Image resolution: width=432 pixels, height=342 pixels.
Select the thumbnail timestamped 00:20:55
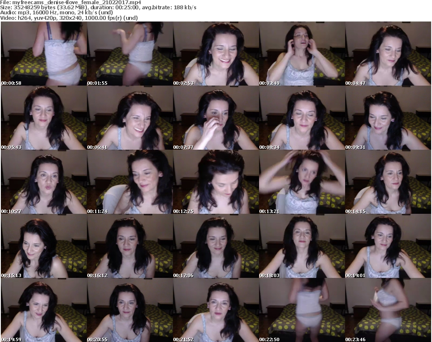(x=130, y=310)
